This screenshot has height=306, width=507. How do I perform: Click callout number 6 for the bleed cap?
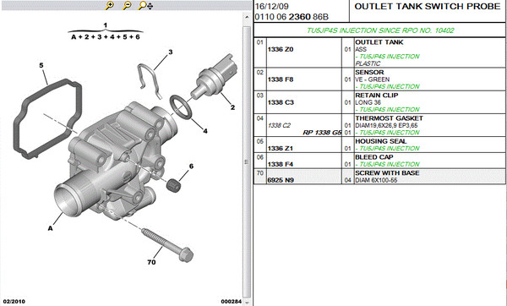click(x=191, y=166)
